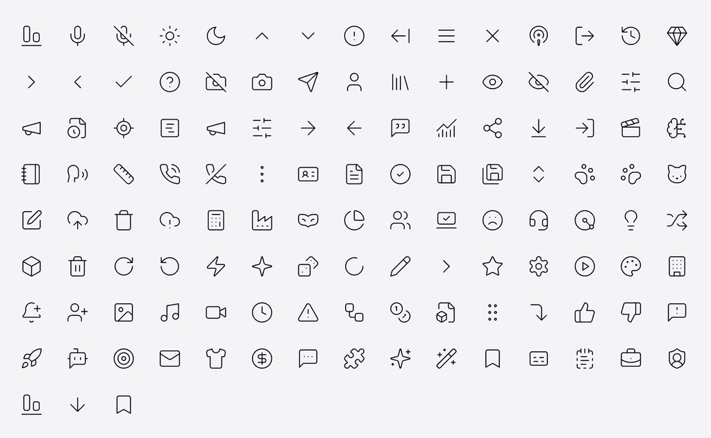Viewport: 711px width, 438px height.
Task: Select the lightning bolt icon
Action: [x=216, y=266]
